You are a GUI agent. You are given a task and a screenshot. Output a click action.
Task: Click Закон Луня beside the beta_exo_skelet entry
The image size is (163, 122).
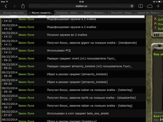point(26,113)
